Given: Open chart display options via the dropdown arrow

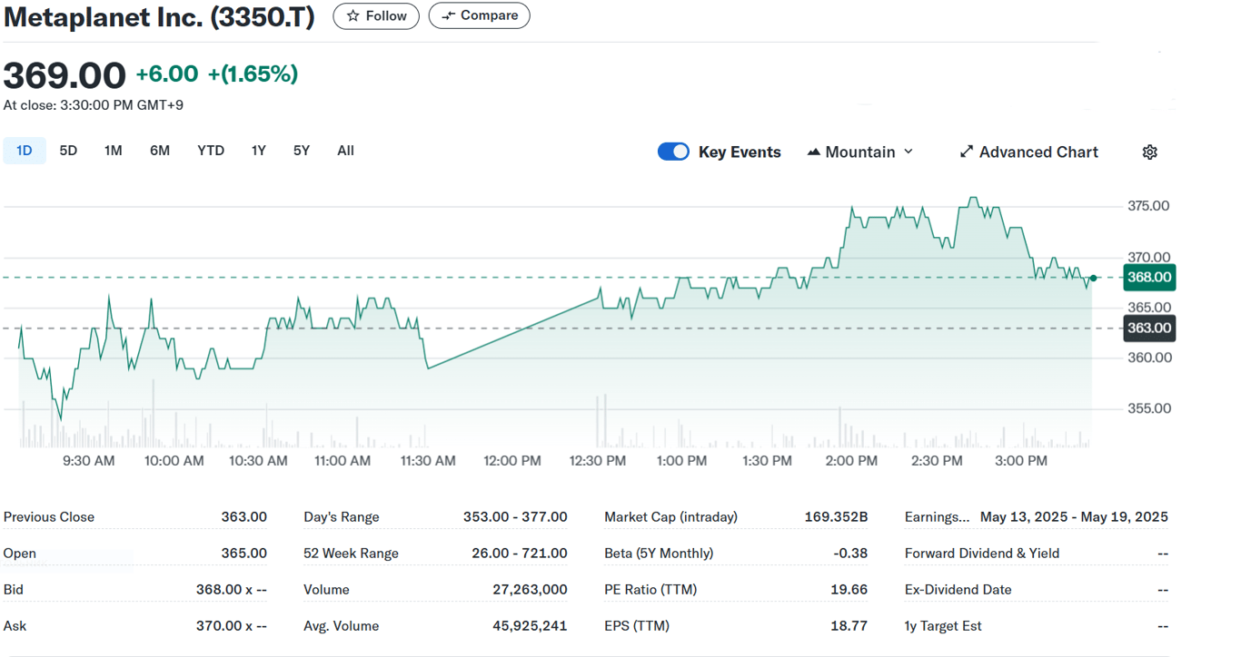Looking at the screenshot, I should [908, 152].
